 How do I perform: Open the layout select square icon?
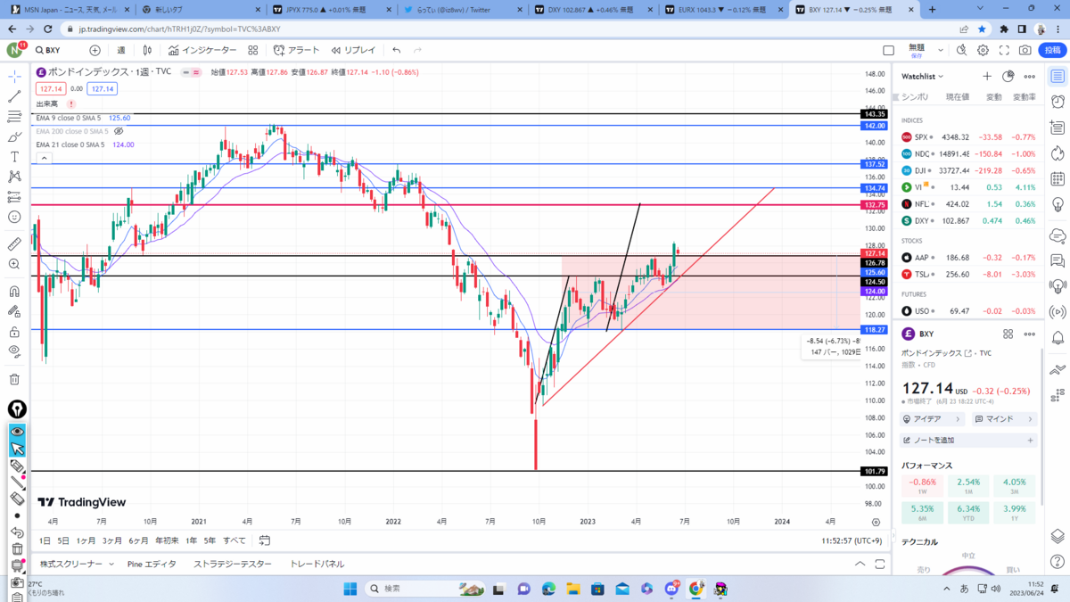888,50
